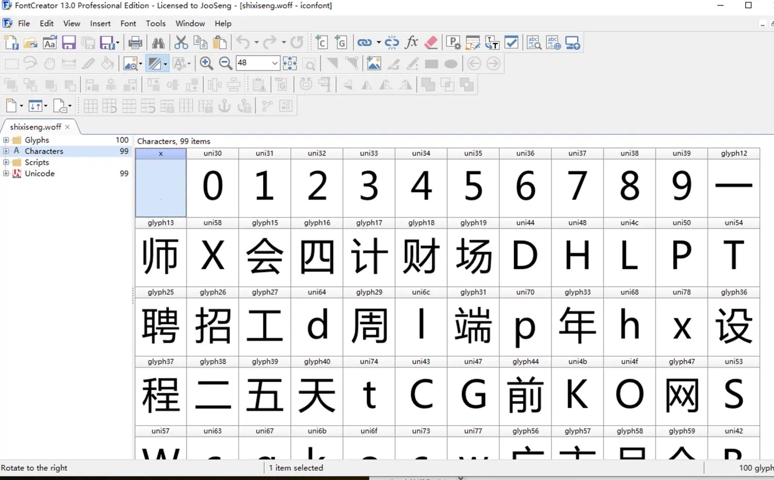Open the Save As dropdown arrow
Image resolution: width=774 pixels, height=480 pixels.
(118, 43)
